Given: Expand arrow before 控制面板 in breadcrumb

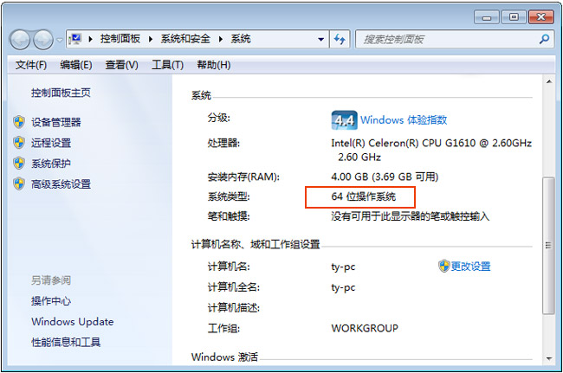Looking at the screenshot, I should (90, 39).
